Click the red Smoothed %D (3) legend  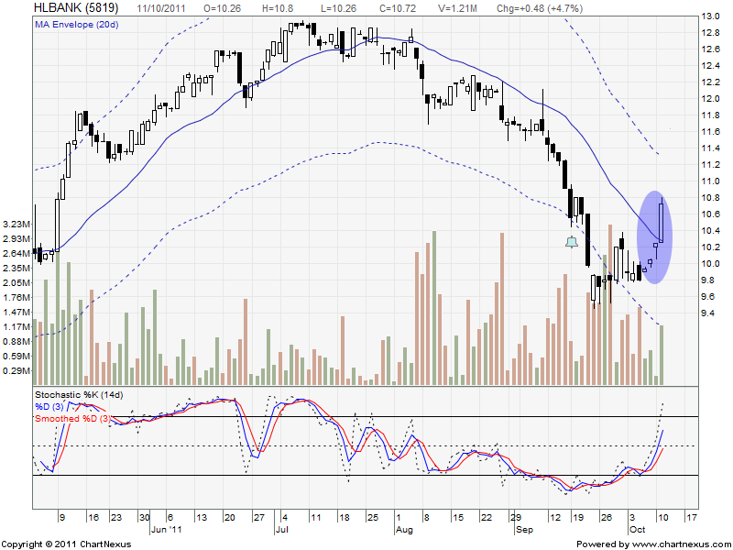coord(73,418)
